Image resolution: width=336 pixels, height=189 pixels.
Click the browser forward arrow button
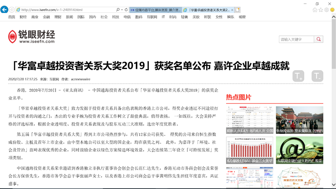[12, 10]
